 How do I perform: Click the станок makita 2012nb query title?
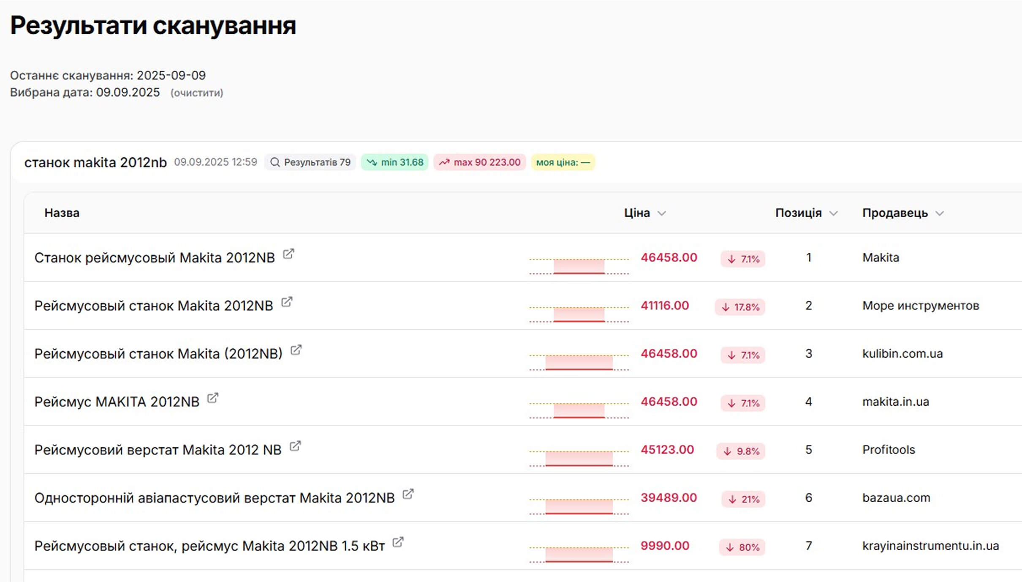pyautogui.click(x=95, y=162)
